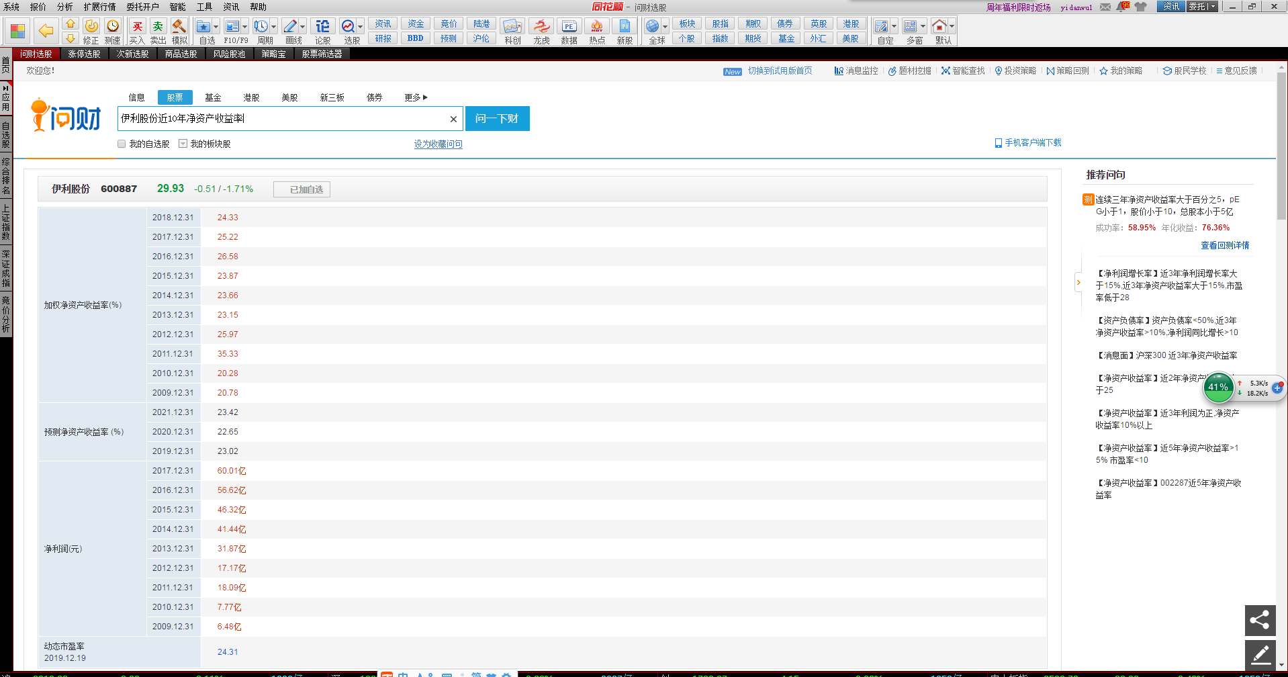Image resolution: width=1288 pixels, height=677 pixels.
Task: Click the red 买入 buy icon
Action: tap(137, 31)
